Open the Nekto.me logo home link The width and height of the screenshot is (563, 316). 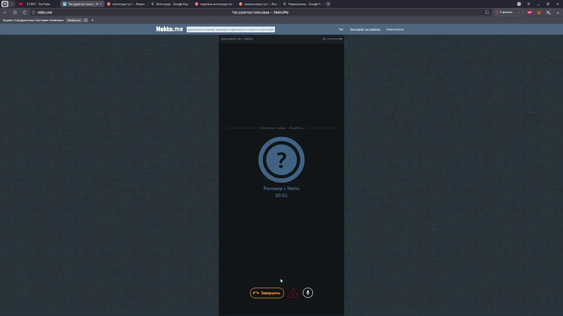pos(169,29)
